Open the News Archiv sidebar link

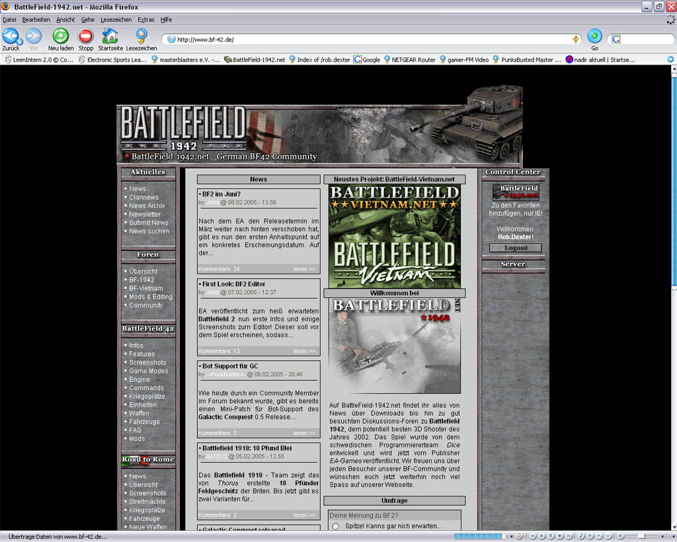click(x=147, y=206)
